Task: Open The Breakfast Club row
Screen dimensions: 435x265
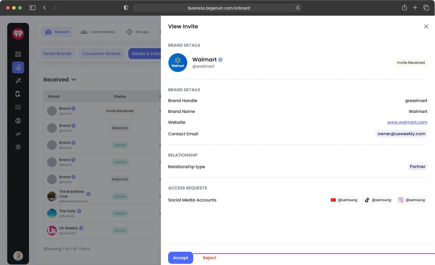Action: [x=102, y=196]
